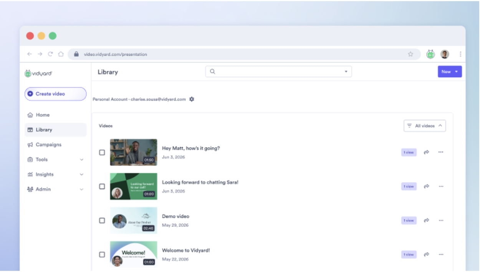
Task: Bookmark the page with the star icon
Action: click(x=410, y=54)
